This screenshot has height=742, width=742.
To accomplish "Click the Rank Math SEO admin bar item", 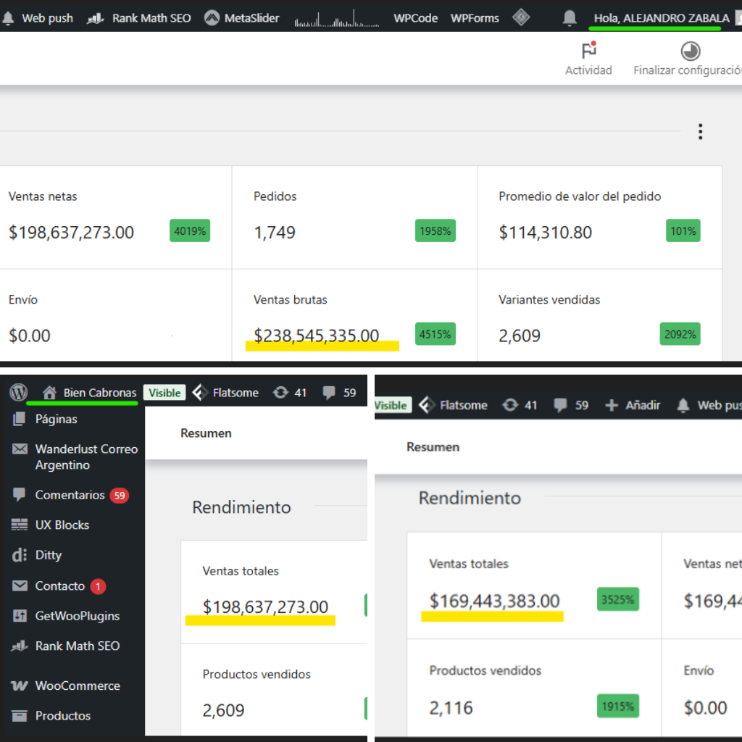I will tap(139, 18).
